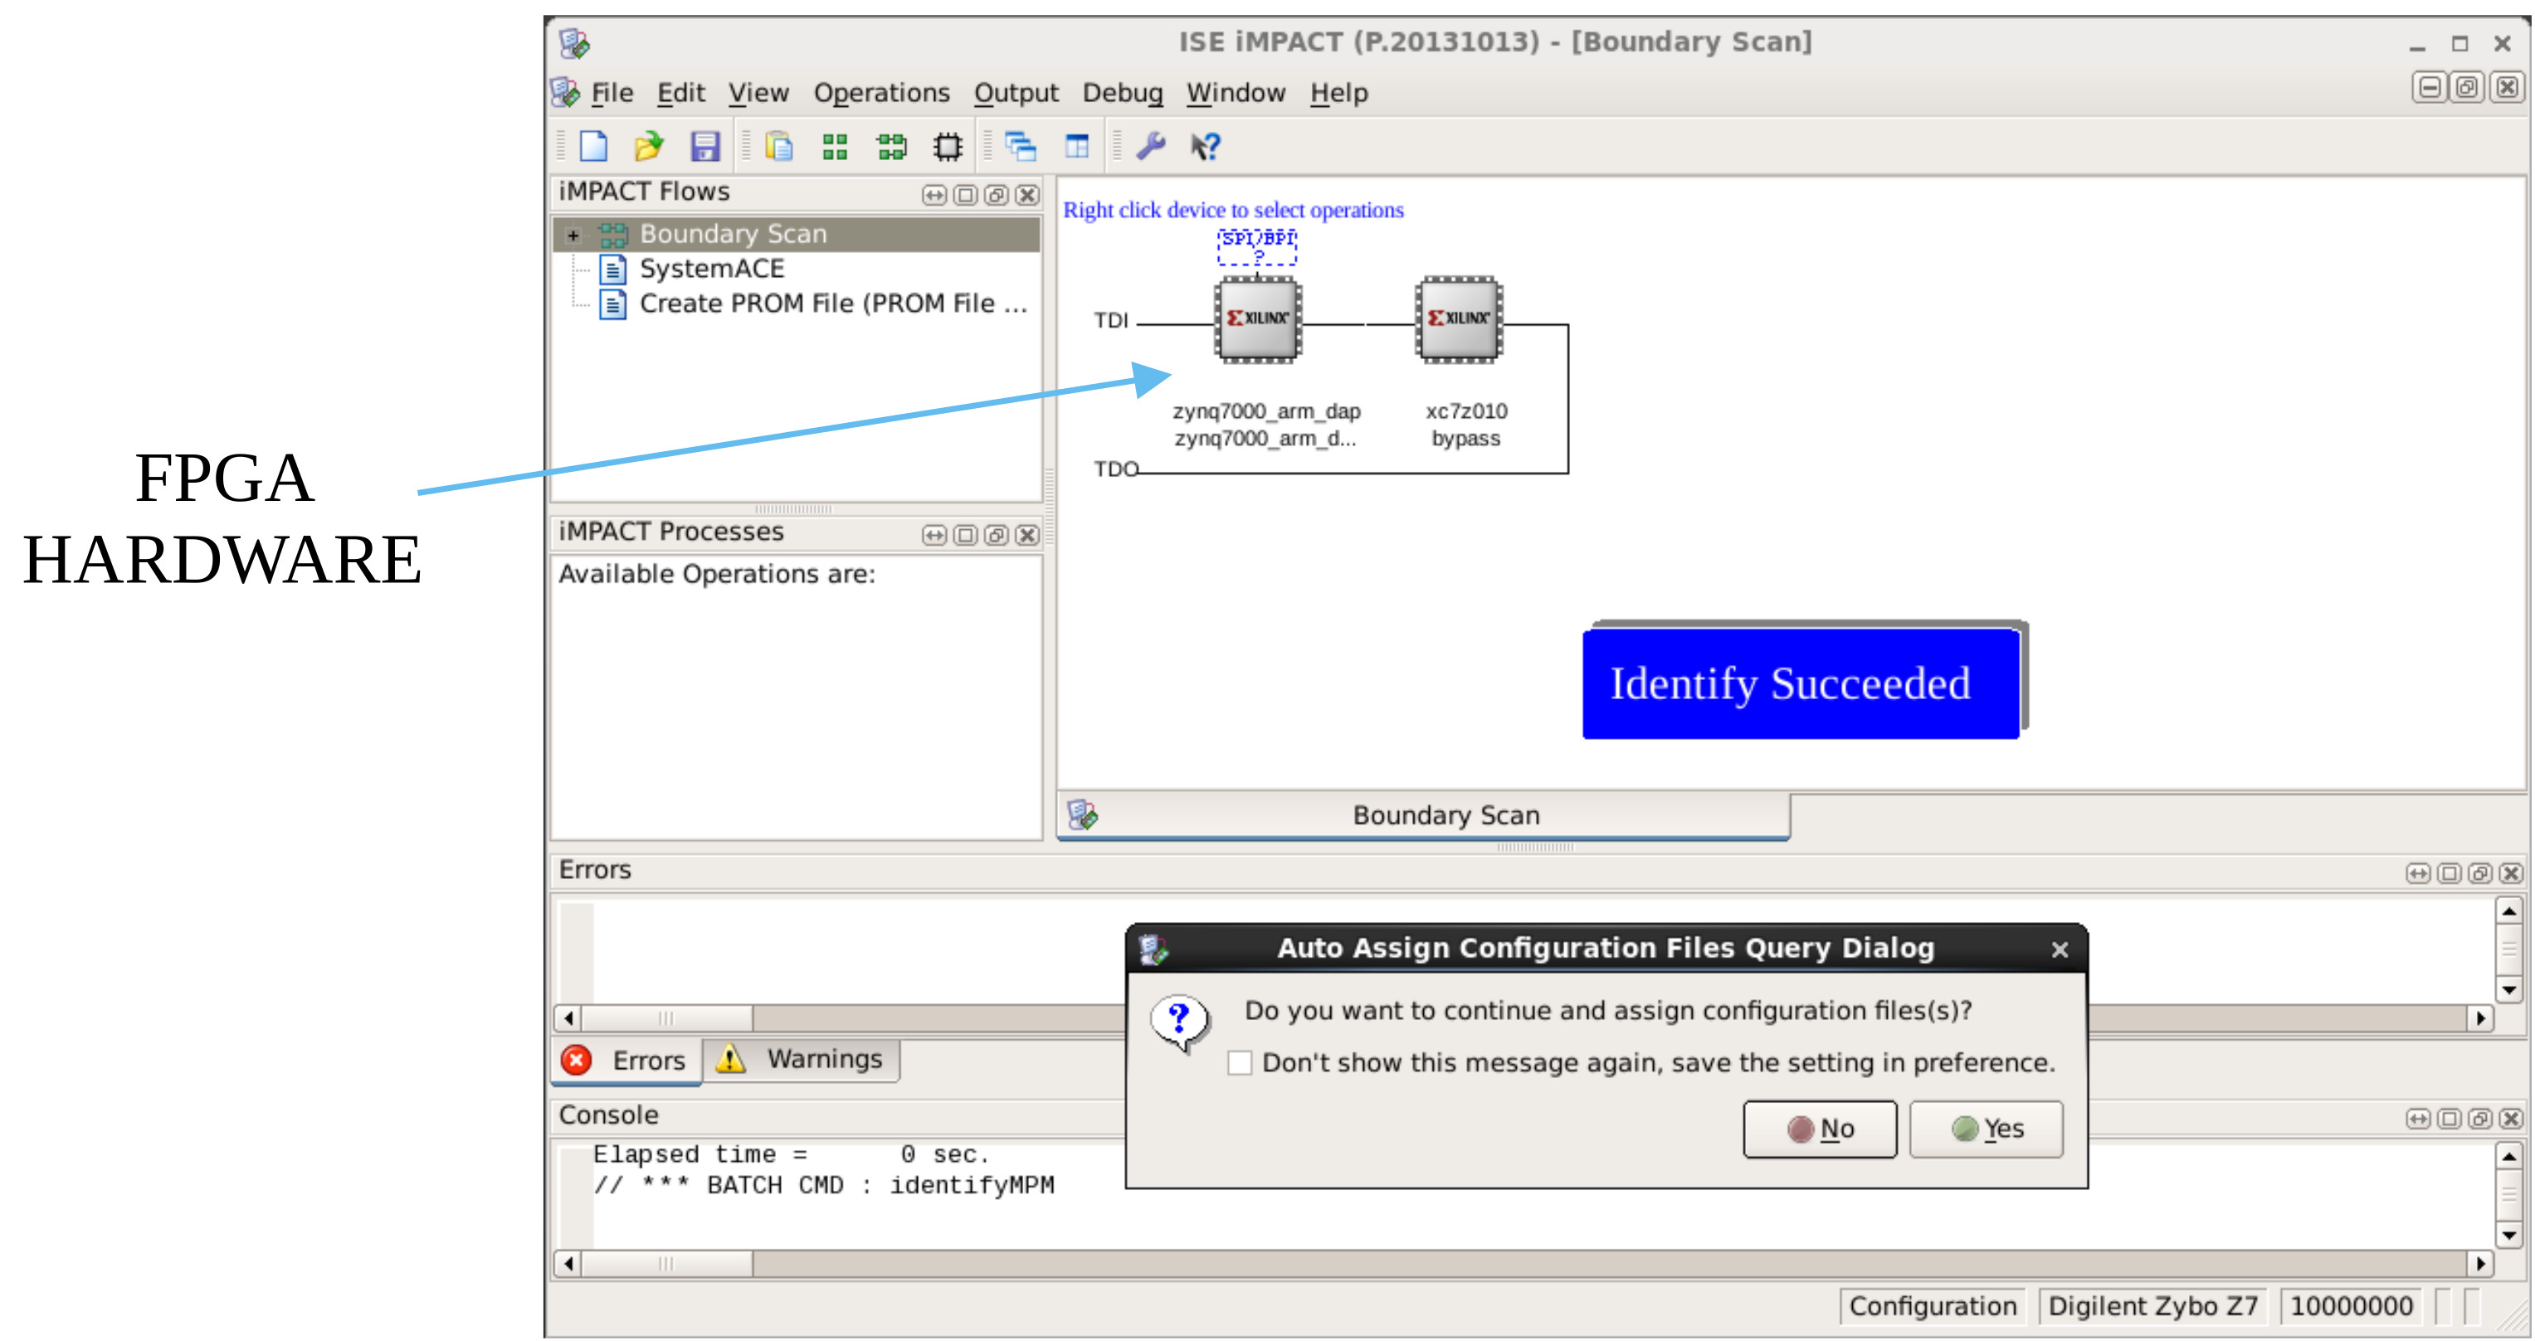
Task: Click Console scroll right arrow
Action: point(2480,1262)
